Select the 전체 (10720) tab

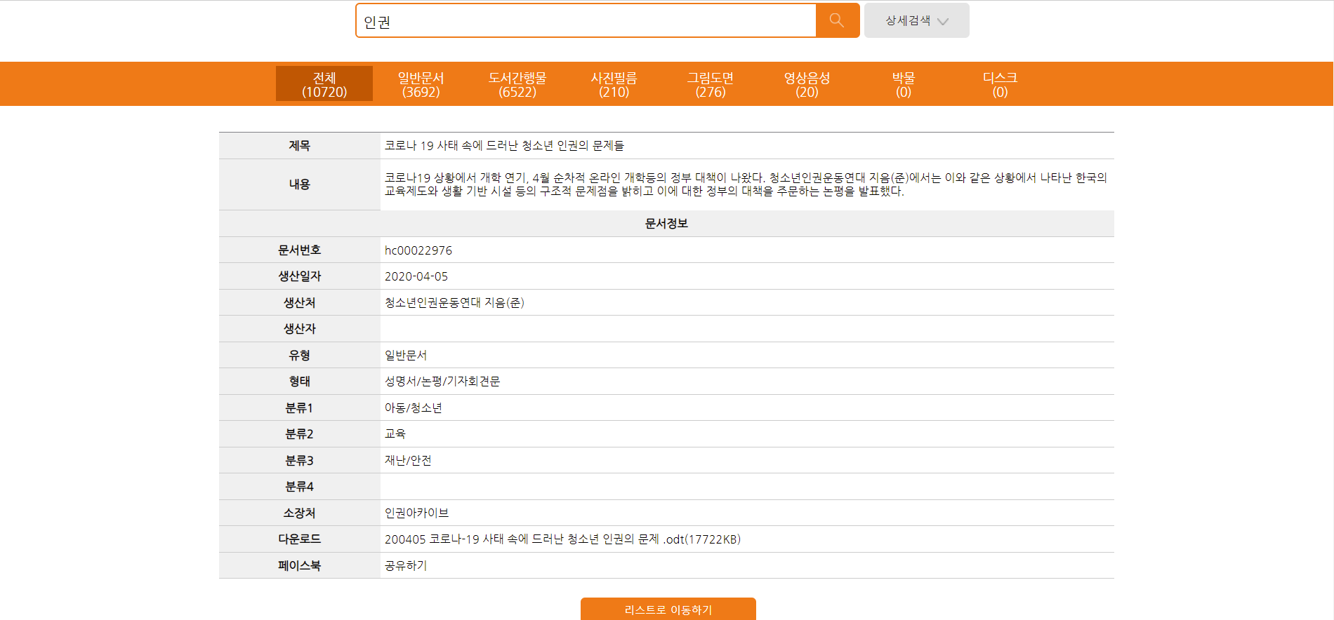pyautogui.click(x=324, y=84)
